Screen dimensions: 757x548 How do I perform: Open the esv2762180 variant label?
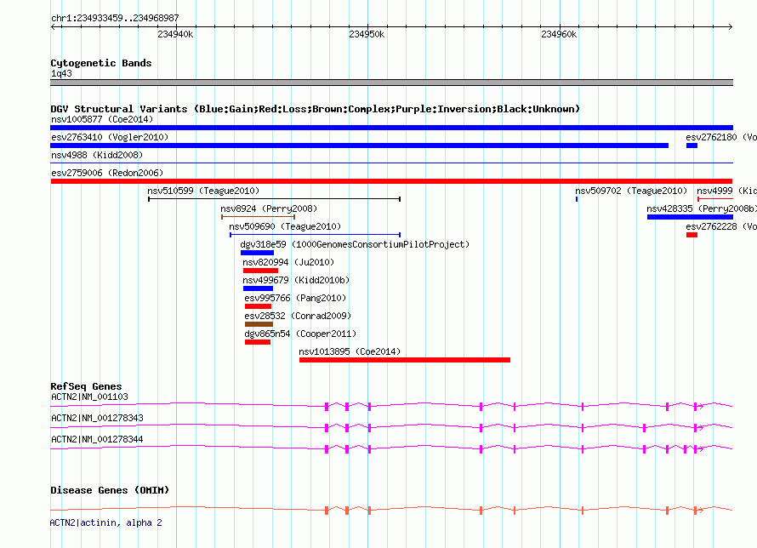coord(720,137)
